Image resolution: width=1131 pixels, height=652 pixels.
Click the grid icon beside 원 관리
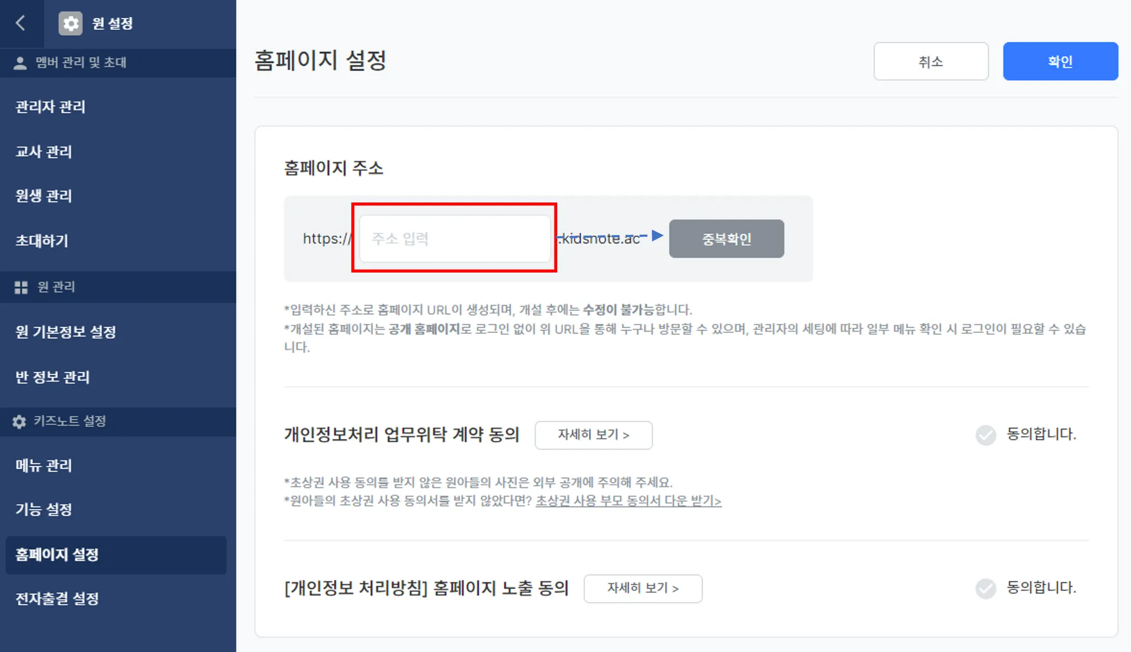coord(21,287)
